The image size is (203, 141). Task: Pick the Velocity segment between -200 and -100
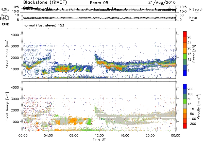click(x=185, y=121)
